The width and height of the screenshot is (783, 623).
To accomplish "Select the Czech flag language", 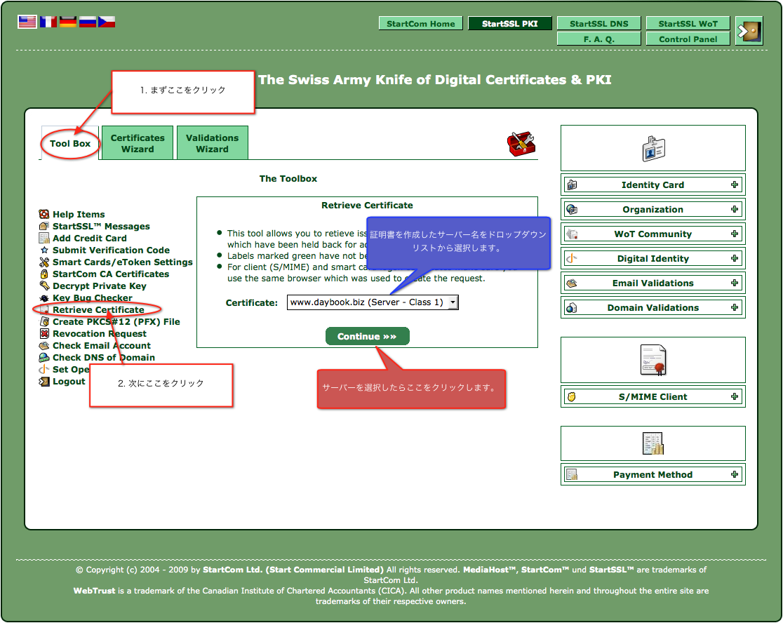I will point(107,22).
